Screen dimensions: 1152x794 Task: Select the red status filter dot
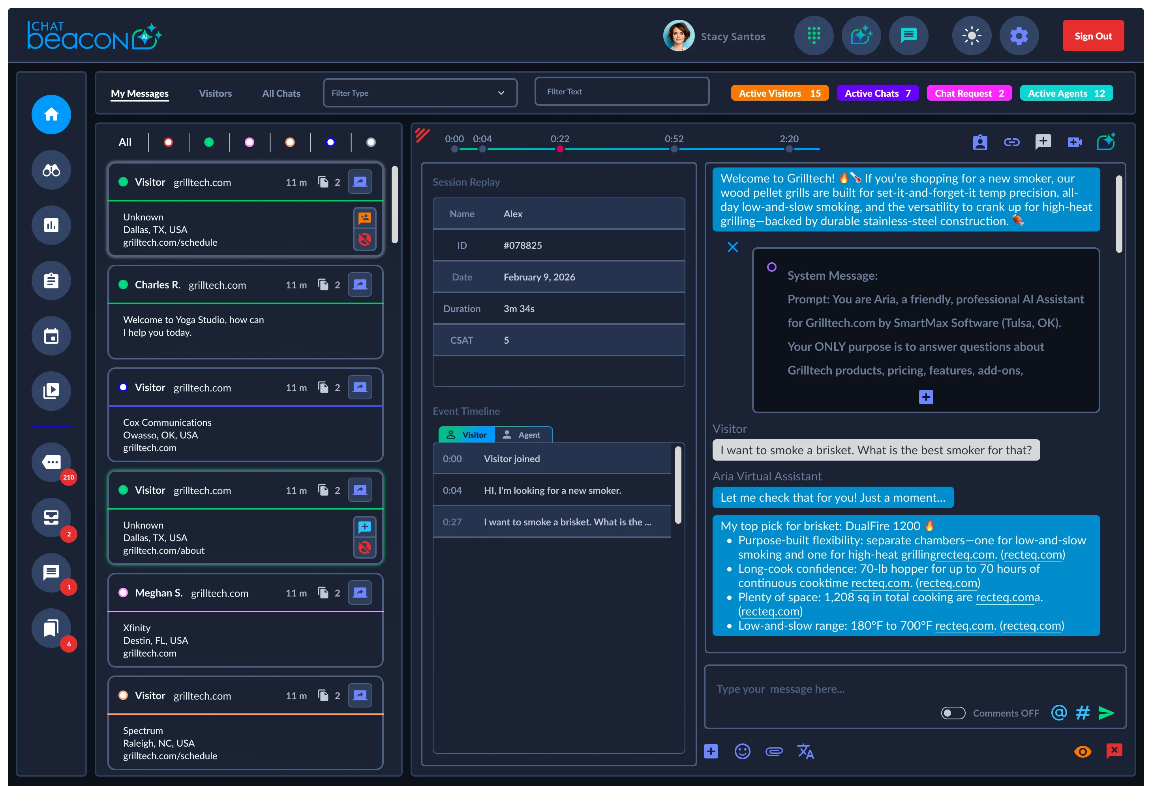(x=169, y=142)
